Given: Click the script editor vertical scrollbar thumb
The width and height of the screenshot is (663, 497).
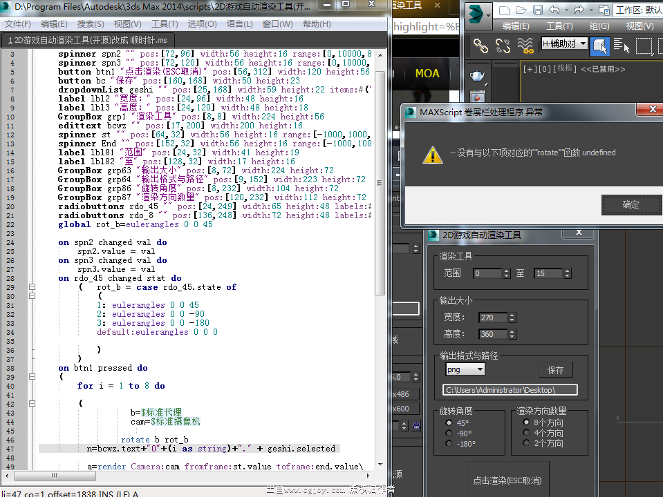Looking at the screenshot, I should 380,183.
